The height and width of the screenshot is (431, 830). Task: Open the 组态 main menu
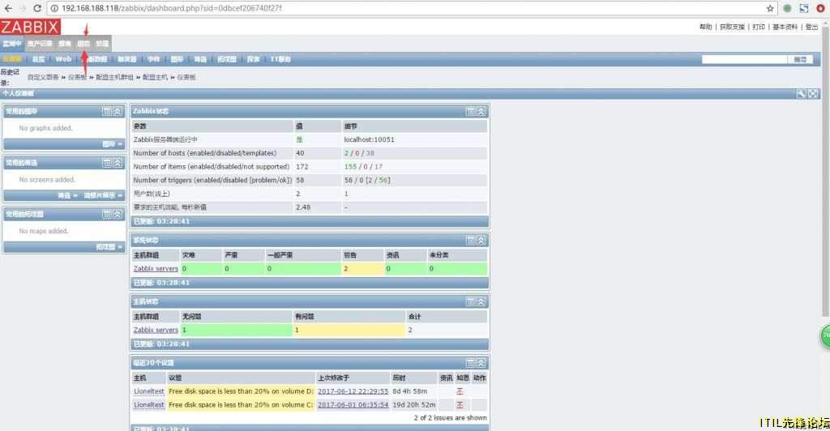[83, 44]
